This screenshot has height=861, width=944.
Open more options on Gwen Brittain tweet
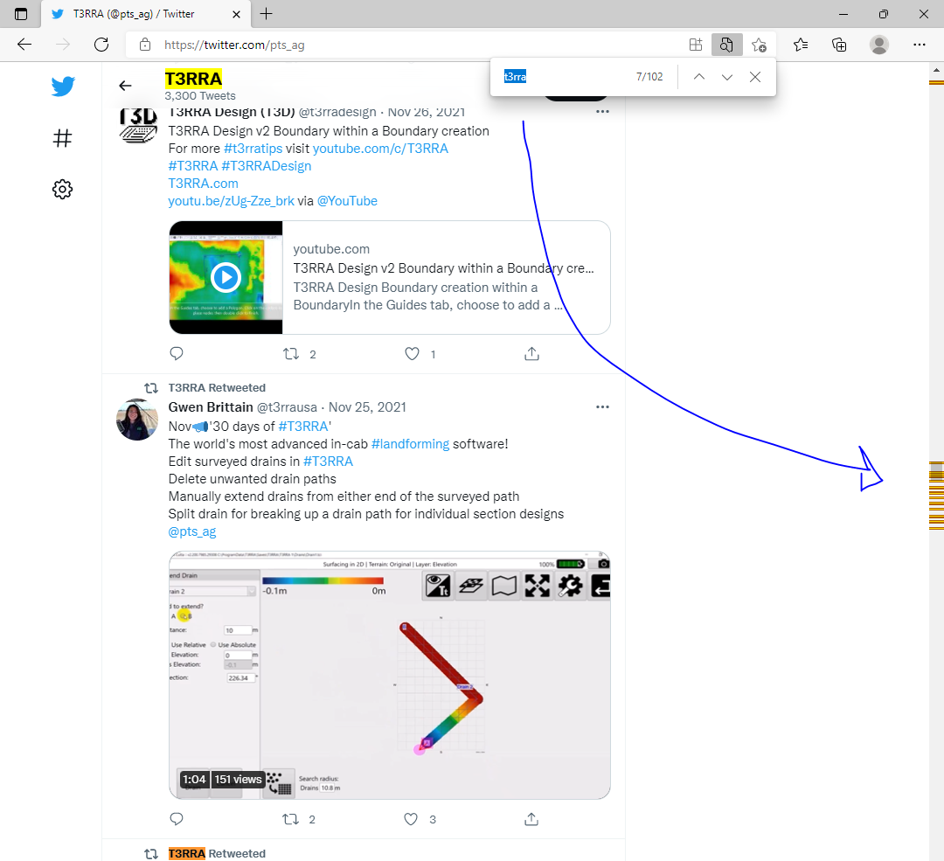[x=602, y=407]
